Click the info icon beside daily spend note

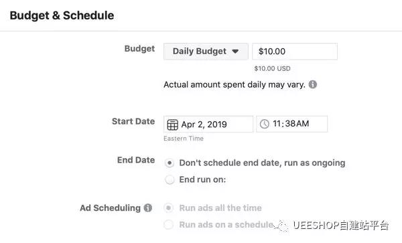point(312,84)
